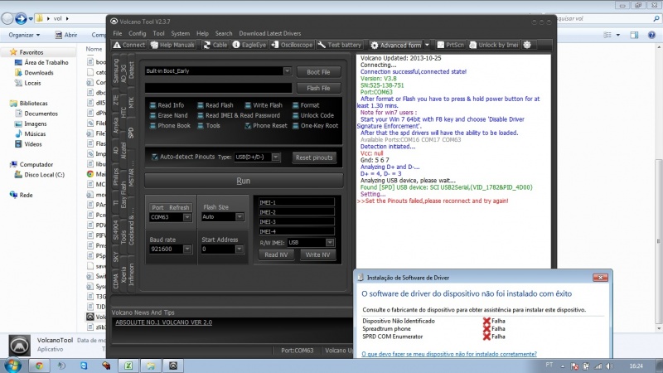The height and width of the screenshot is (373, 663).
Task: Click the volume icon in system tray
Action: (609, 366)
